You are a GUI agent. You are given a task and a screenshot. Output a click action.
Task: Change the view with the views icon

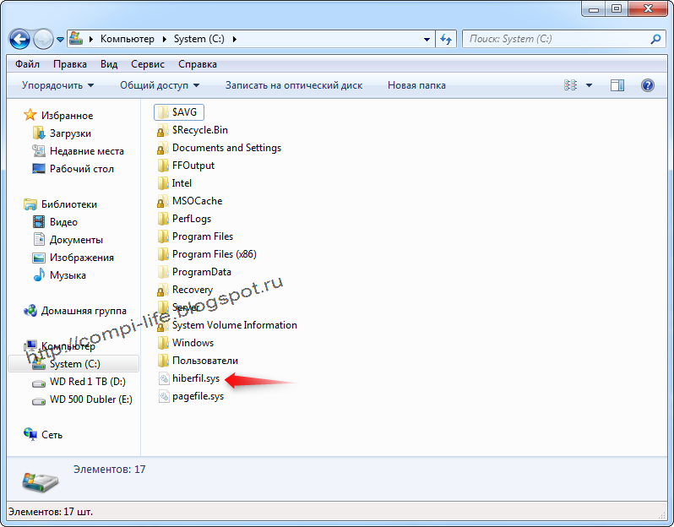point(570,85)
